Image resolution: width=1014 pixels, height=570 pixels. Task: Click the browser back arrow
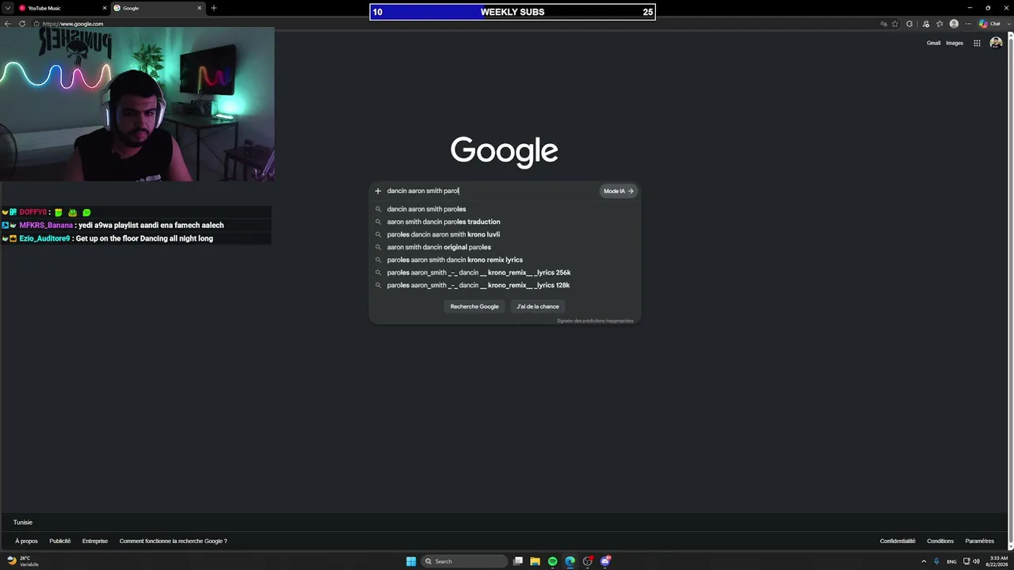(x=8, y=24)
